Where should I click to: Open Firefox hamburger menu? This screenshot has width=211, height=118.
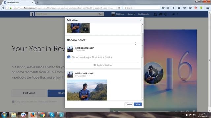pyautogui.click(x=208, y=8)
